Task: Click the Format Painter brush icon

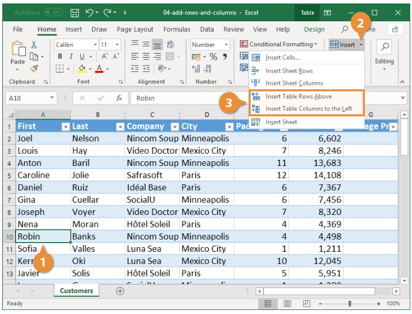Action: (34, 69)
